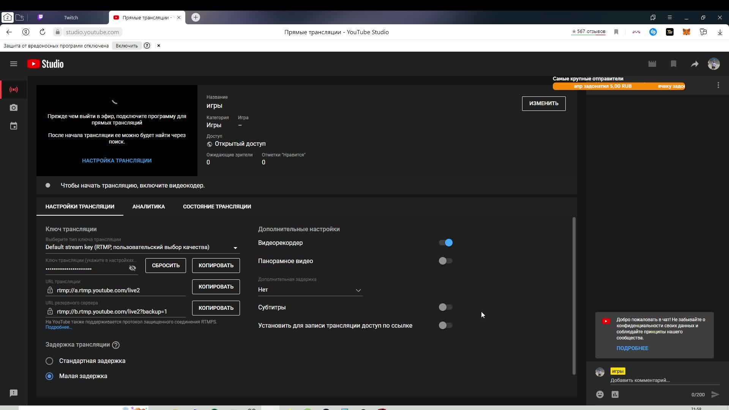This screenshot has height=410, width=729.
Task: Open the Дополнительная задержка dropdown
Action: pos(310,290)
